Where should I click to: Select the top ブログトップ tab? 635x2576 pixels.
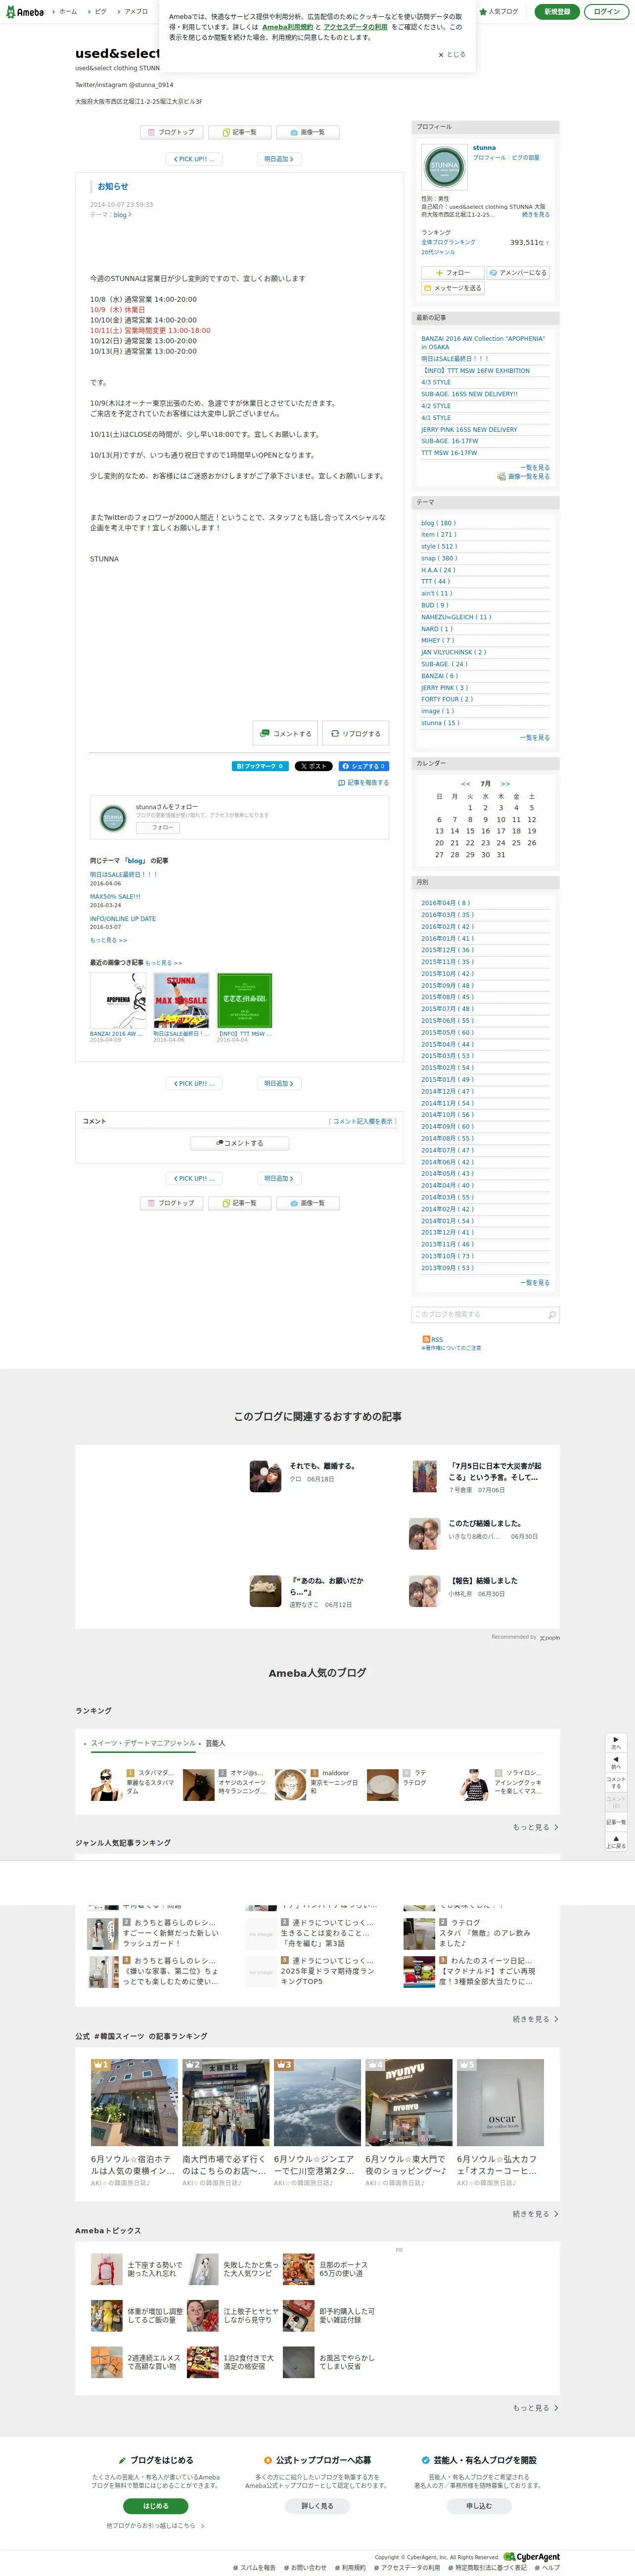click(x=172, y=132)
